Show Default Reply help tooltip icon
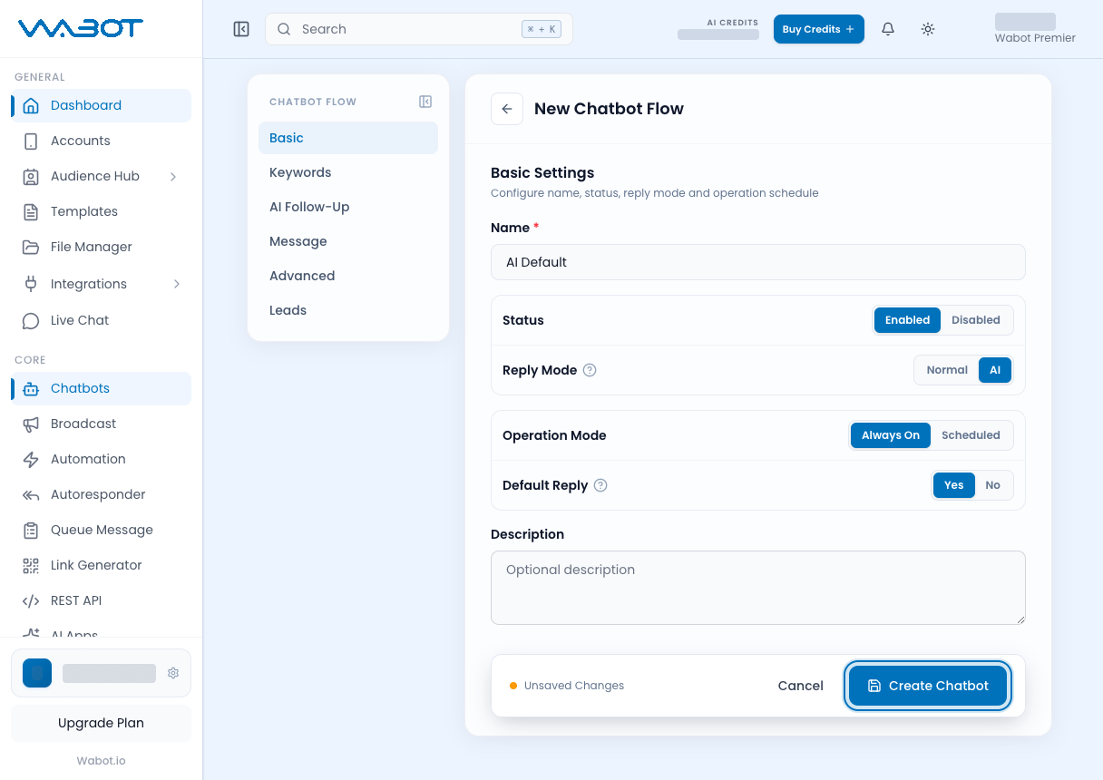Image resolution: width=1103 pixels, height=780 pixels. 600,485
